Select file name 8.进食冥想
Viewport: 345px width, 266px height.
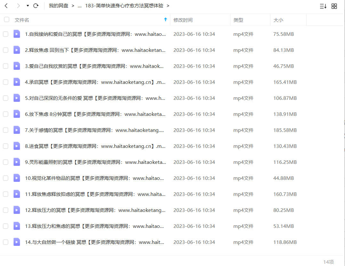pos(95,146)
